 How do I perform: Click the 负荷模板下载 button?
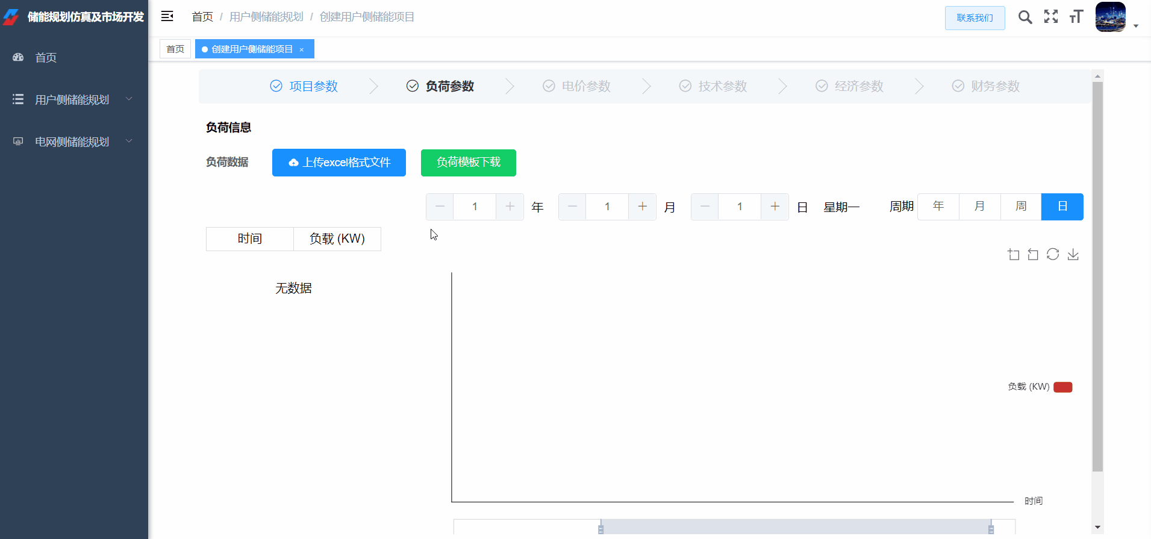[x=469, y=163]
